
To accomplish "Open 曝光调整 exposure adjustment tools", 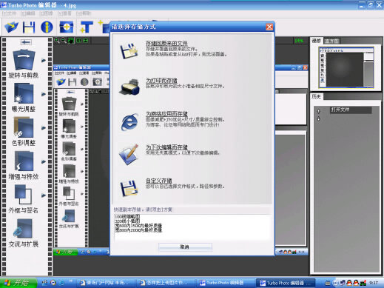I will point(24,98).
